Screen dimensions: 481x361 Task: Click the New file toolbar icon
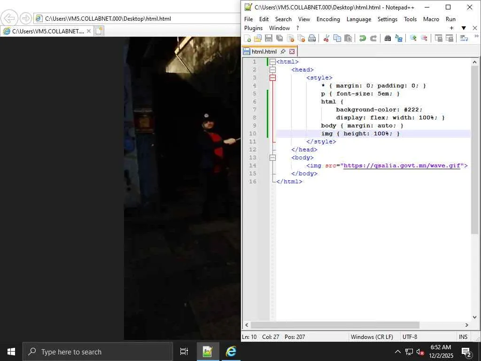(248, 39)
